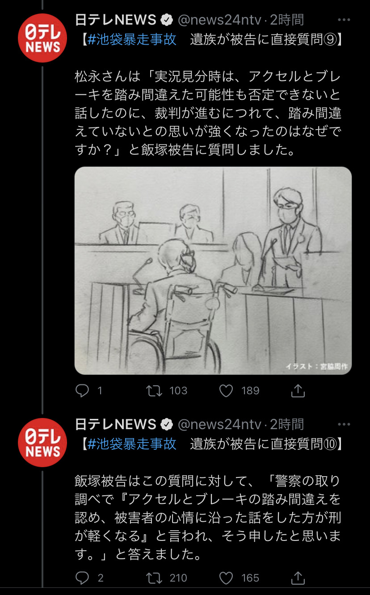Open 日テレNEWS account name on first tweet

116,20
